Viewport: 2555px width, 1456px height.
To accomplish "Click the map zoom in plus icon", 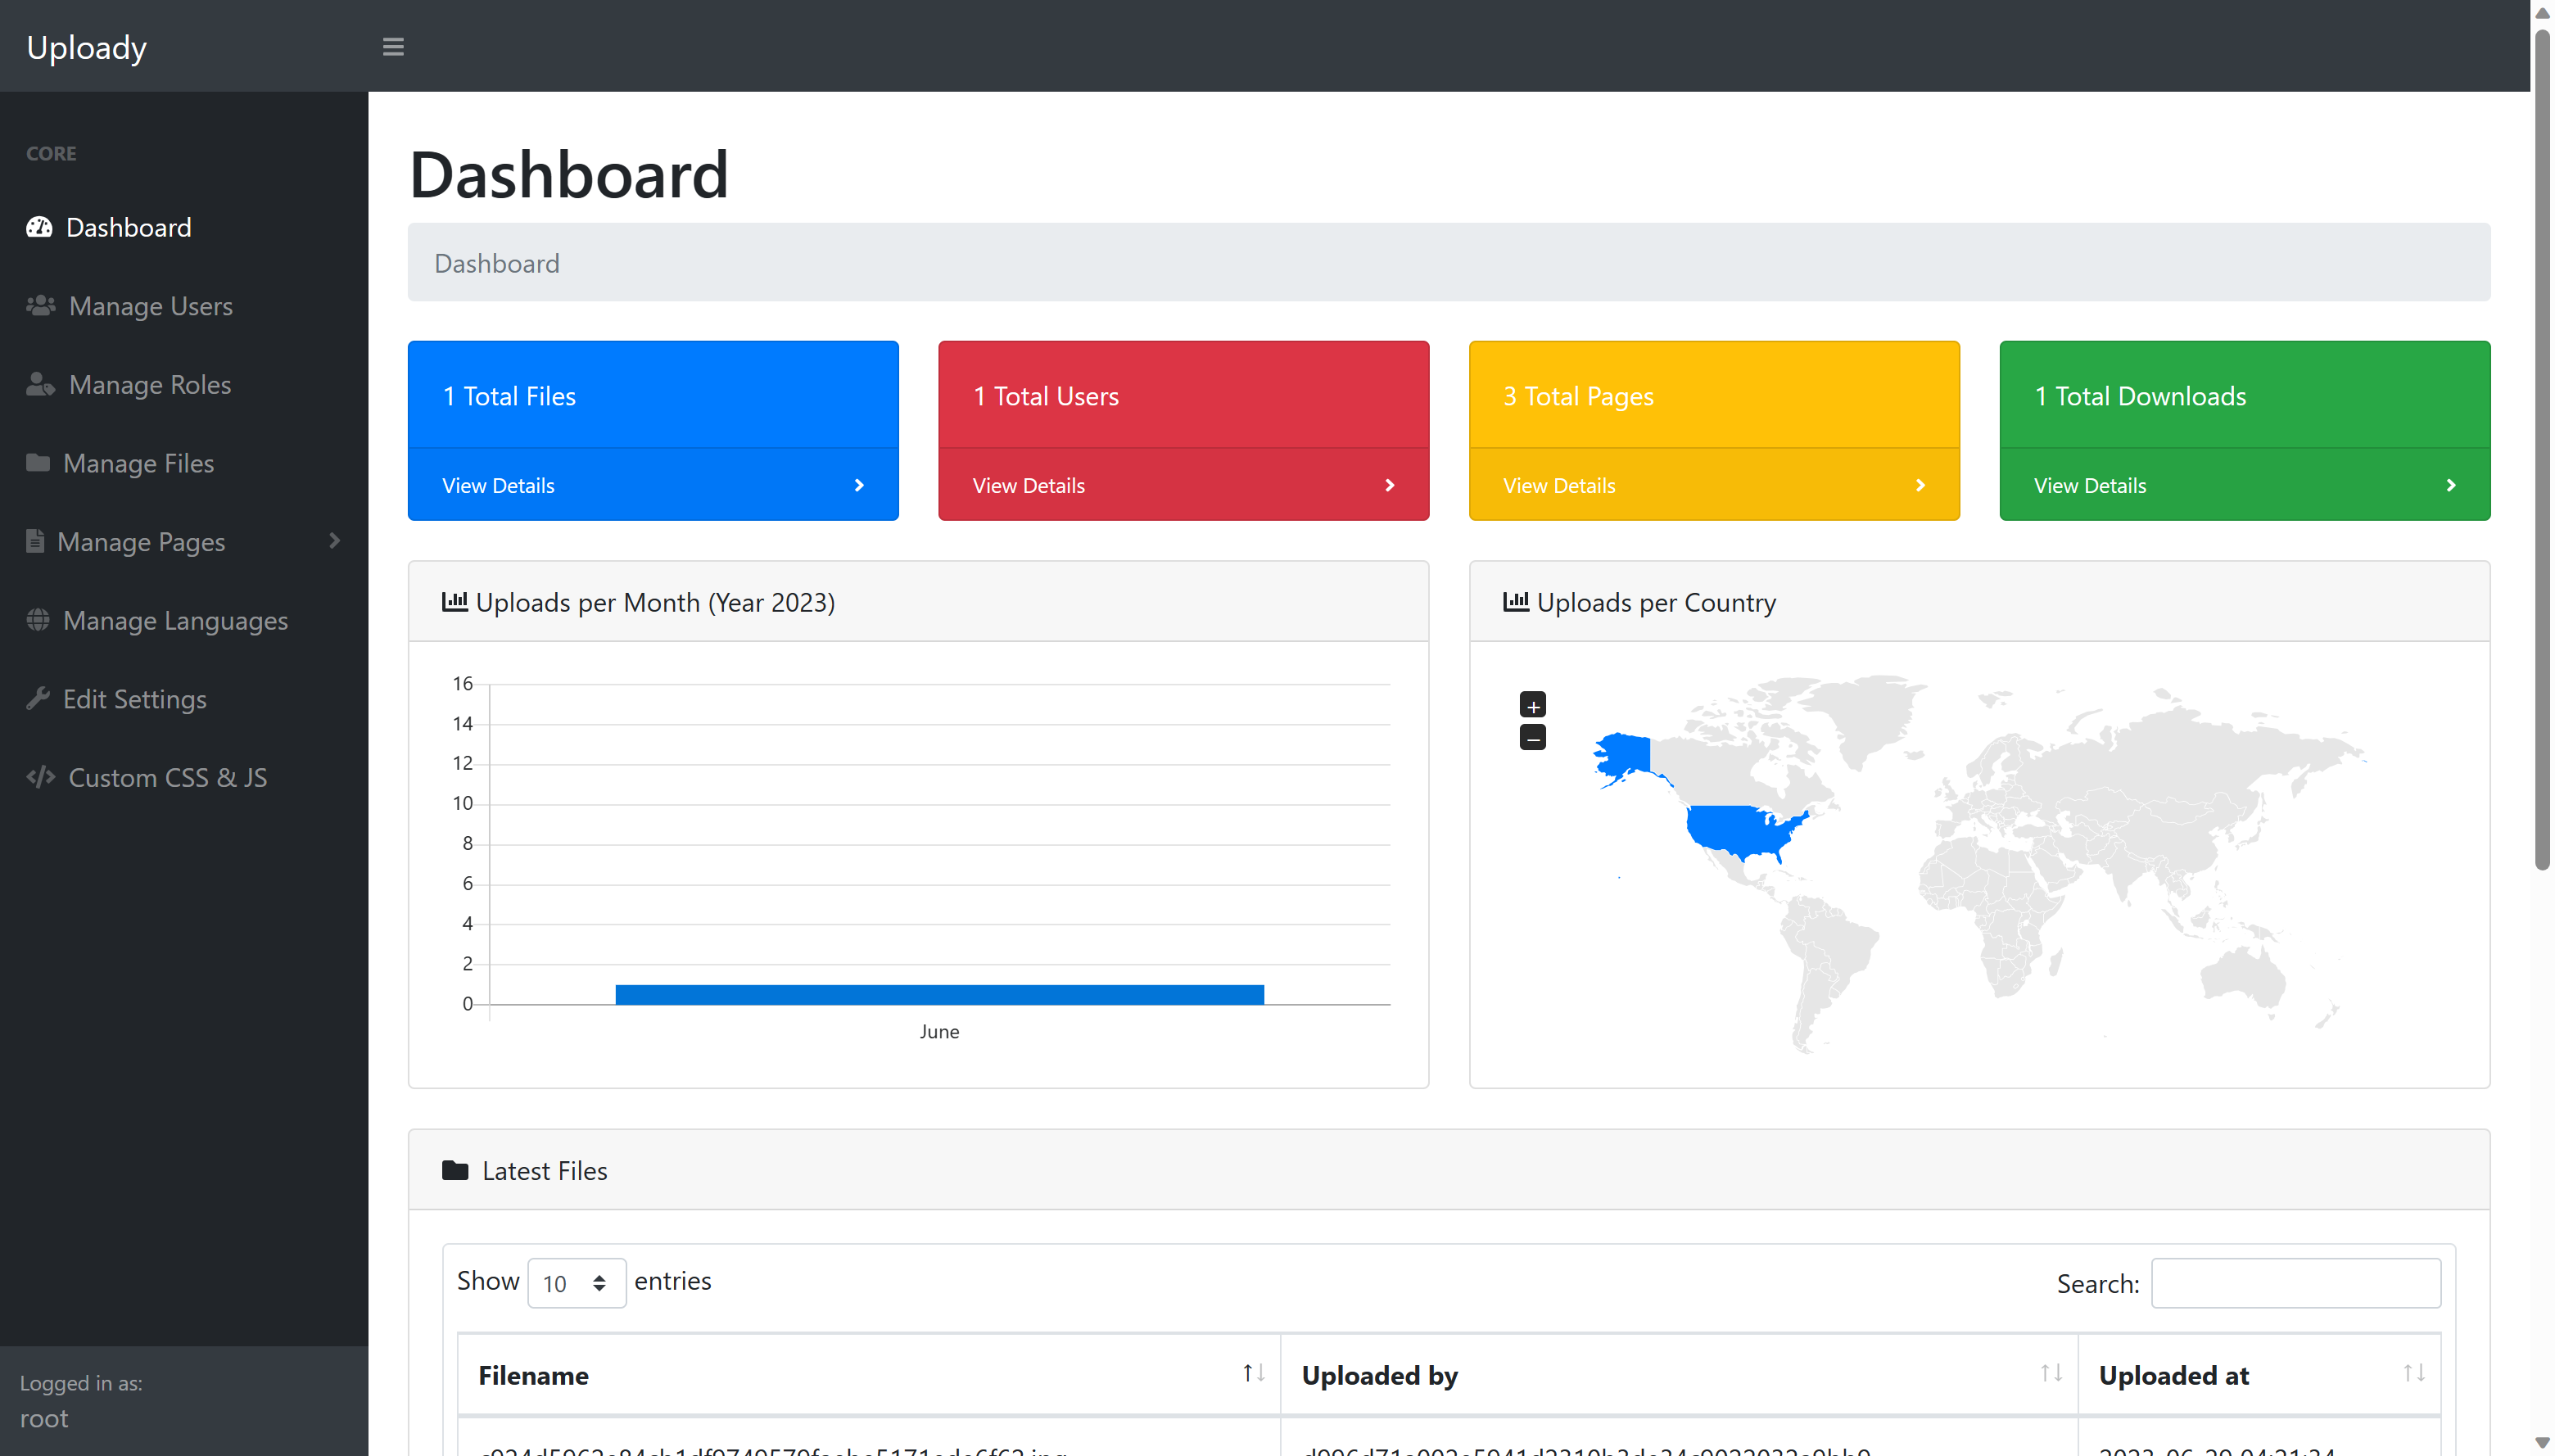I will tap(1532, 705).
